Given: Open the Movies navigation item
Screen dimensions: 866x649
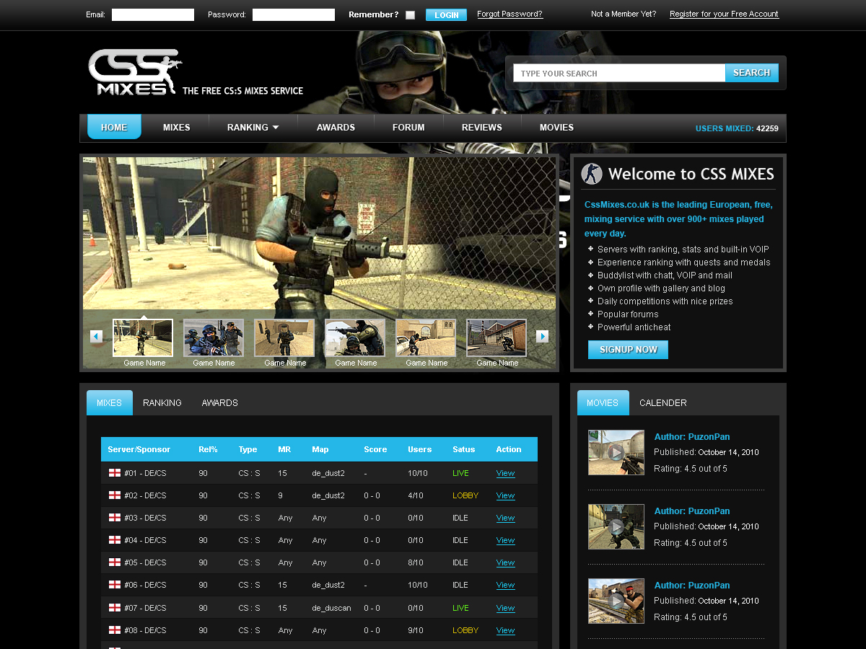Looking at the screenshot, I should point(556,128).
